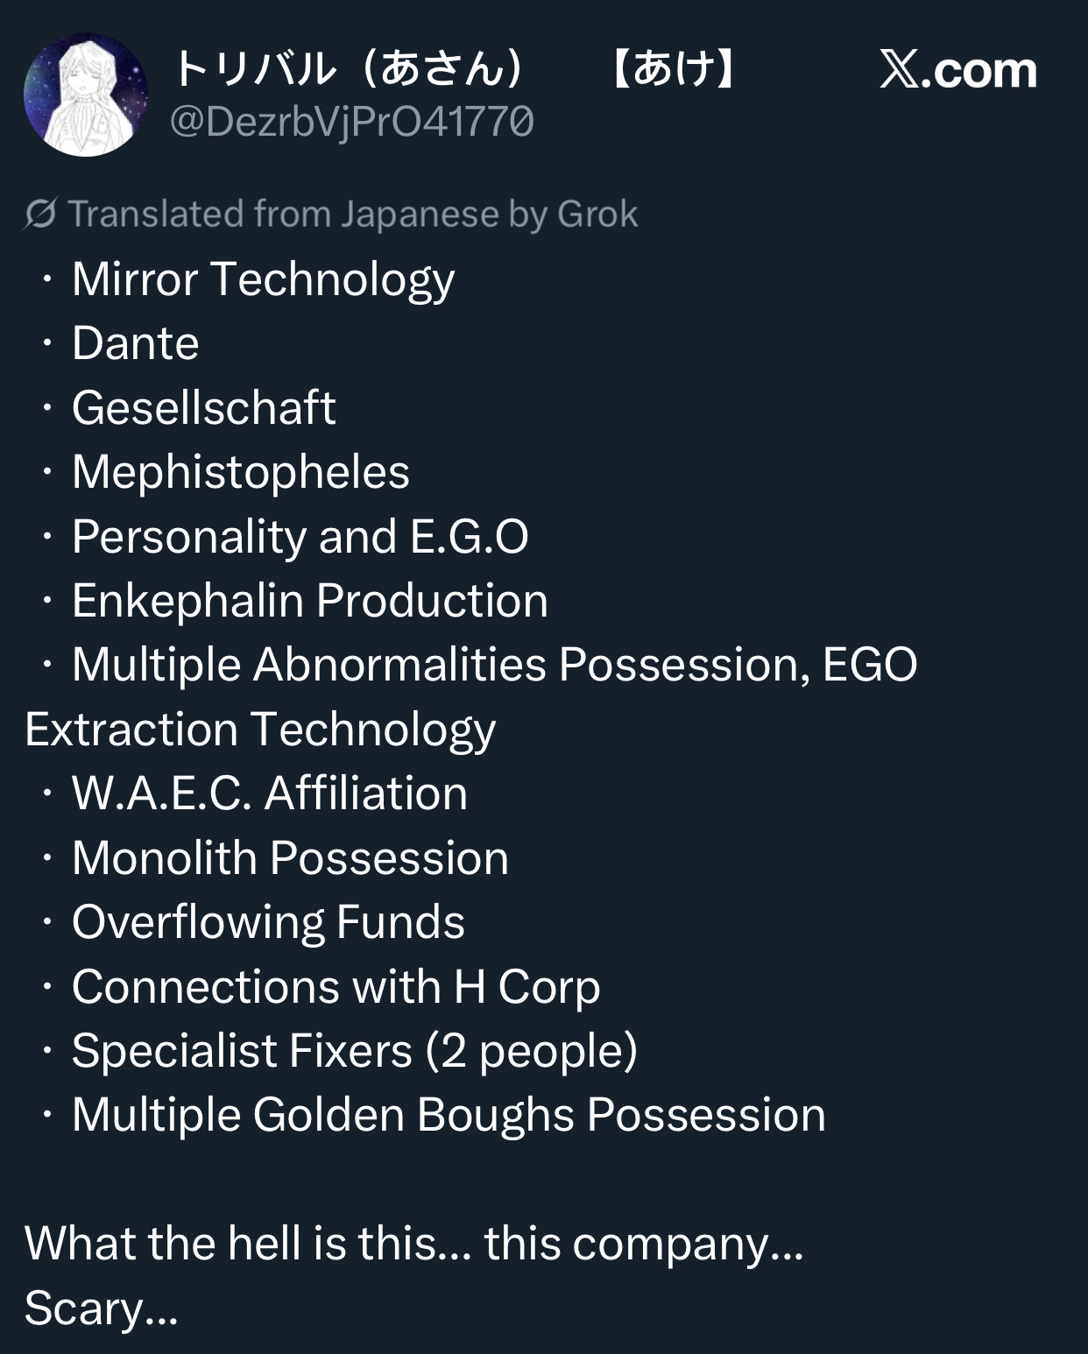Click "Enkephalin Production" line
The height and width of the screenshot is (1354, 1088).
[x=310, y=601]
